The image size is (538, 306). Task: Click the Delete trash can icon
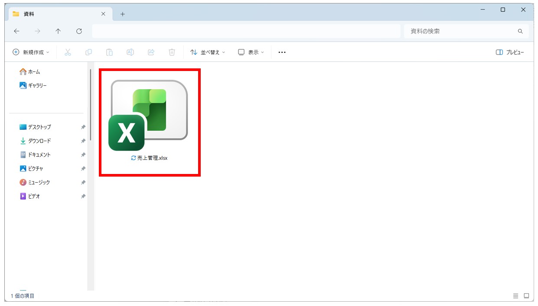[172, 52]
